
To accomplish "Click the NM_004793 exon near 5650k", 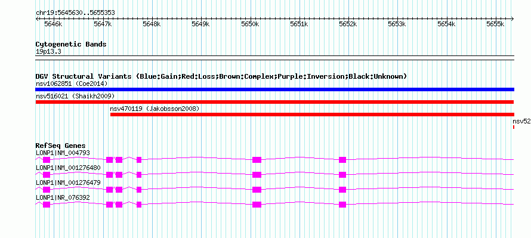I will tap(257, 160).
